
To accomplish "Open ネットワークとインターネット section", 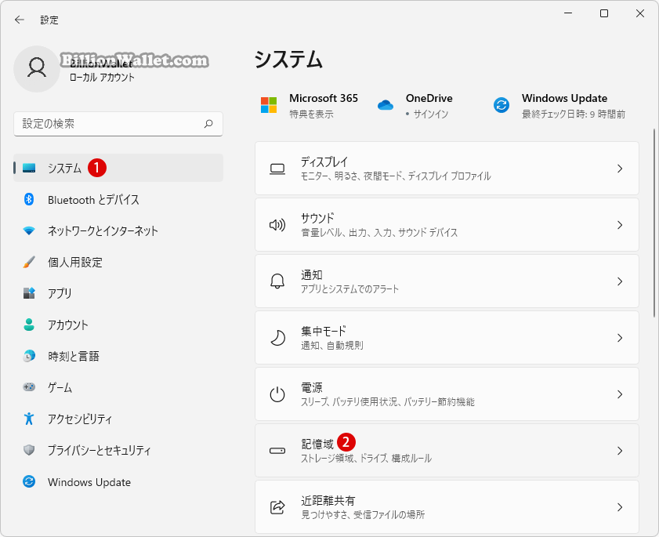I will [x=118, y=230].
